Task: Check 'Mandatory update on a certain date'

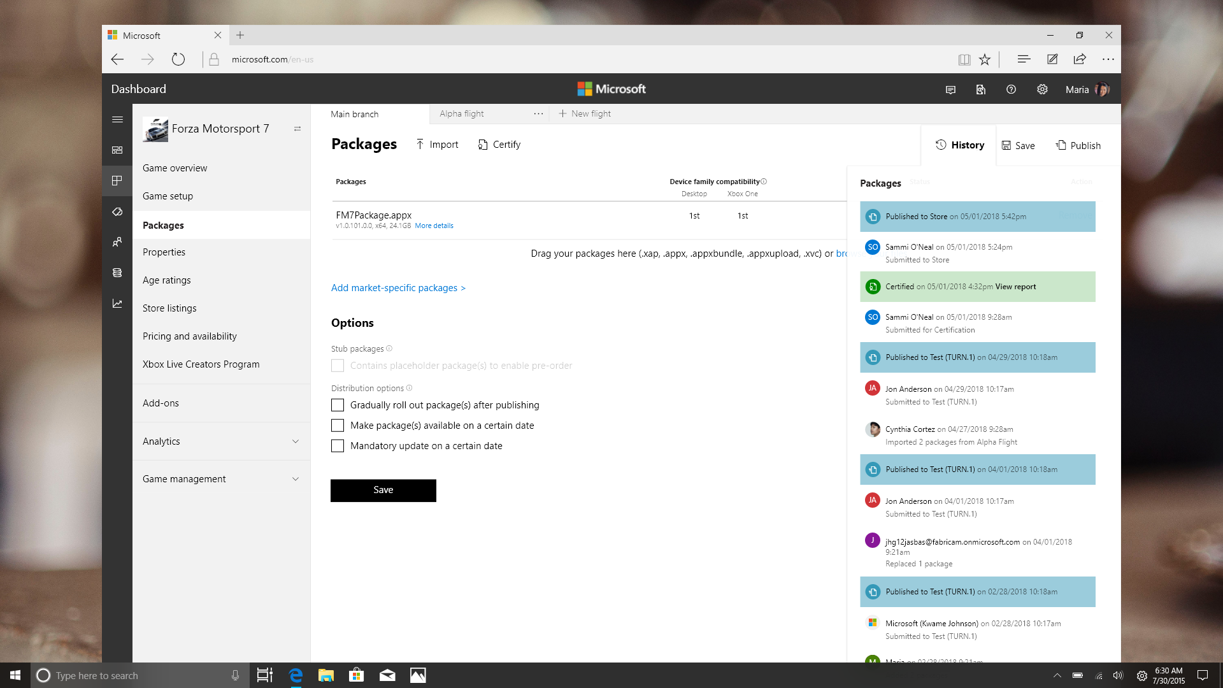Action: tap(338, 446)
